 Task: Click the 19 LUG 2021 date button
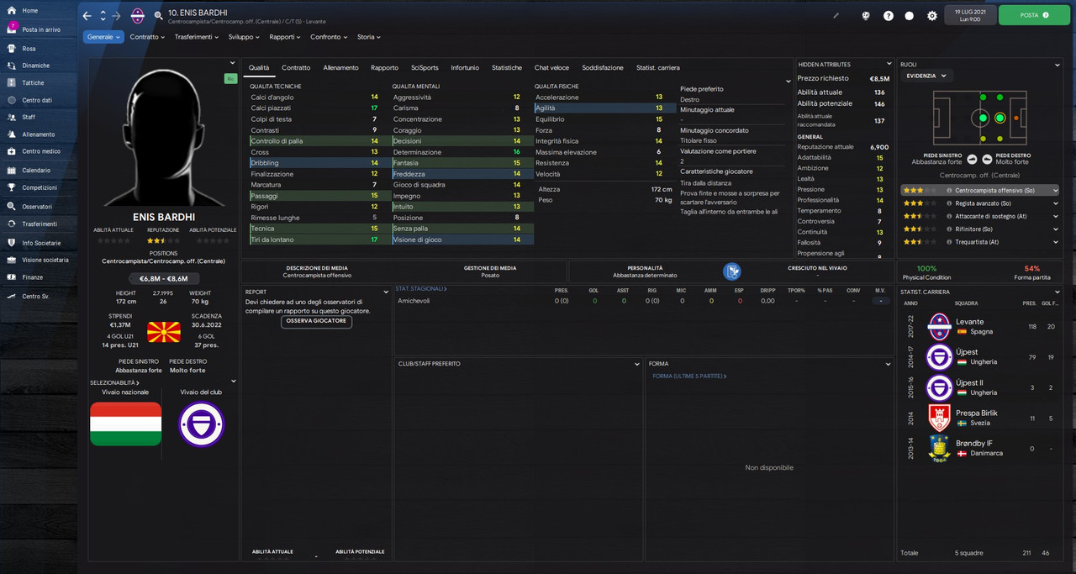pyautogui.click(x=969, y=15)
